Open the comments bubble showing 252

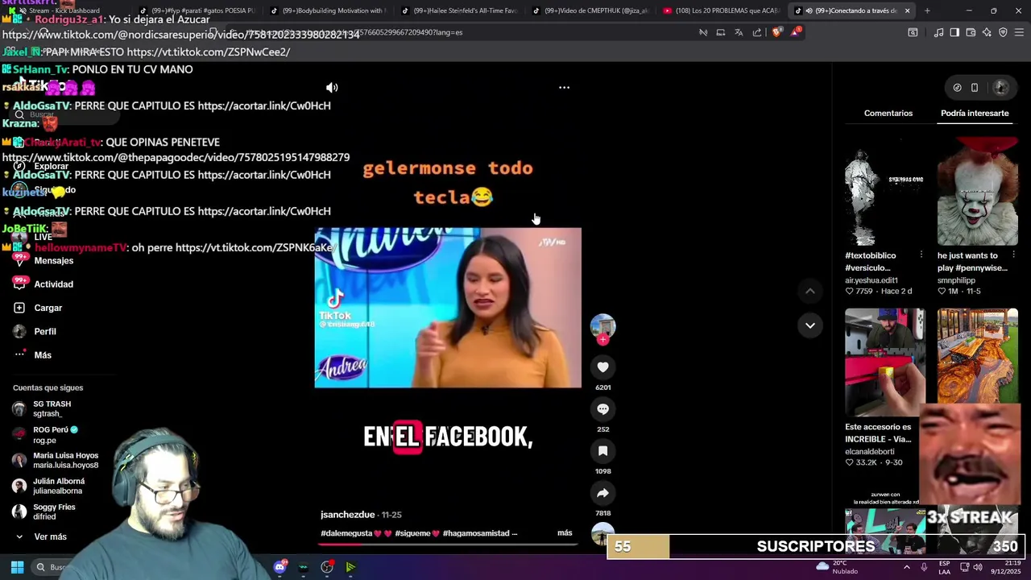tap(602, 409)
